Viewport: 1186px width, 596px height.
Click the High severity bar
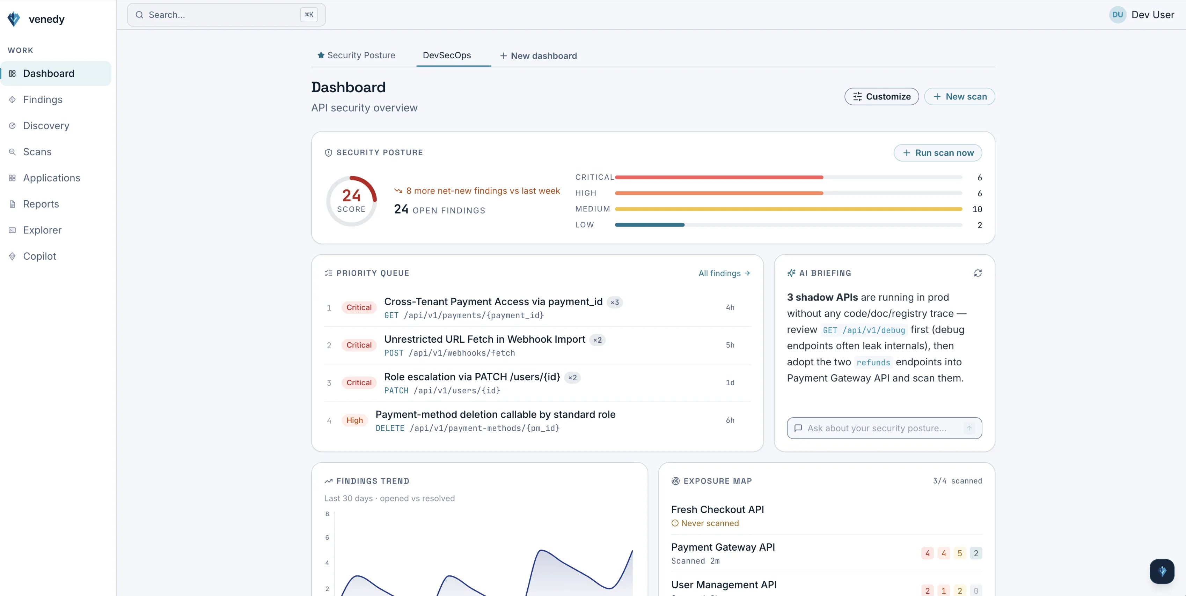pos(788,193)
